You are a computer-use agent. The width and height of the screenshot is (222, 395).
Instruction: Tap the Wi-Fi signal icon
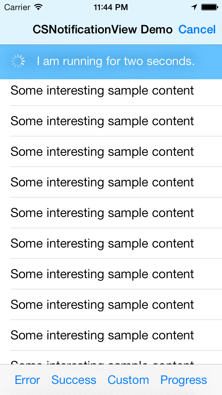coord(39,7)
